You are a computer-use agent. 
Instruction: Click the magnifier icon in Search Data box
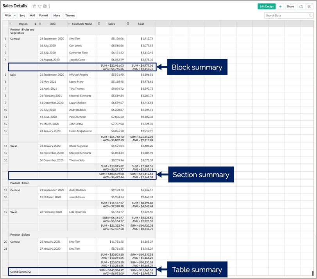coord(310,15)
